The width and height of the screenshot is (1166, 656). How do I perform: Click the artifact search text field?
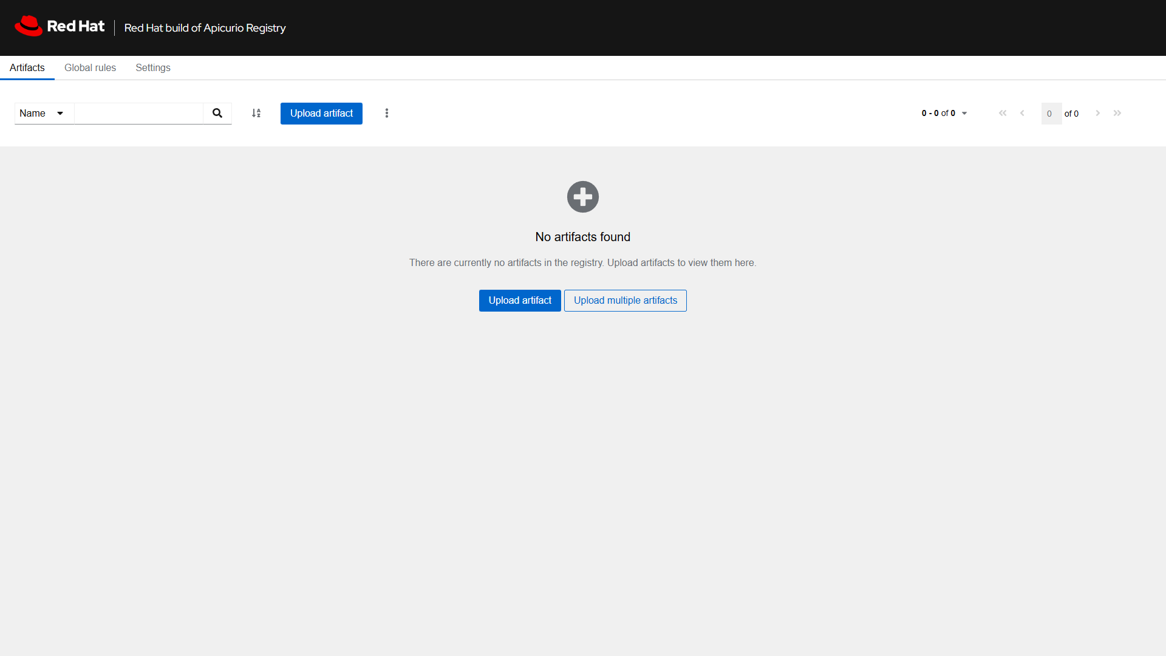(x=140, y=113)
